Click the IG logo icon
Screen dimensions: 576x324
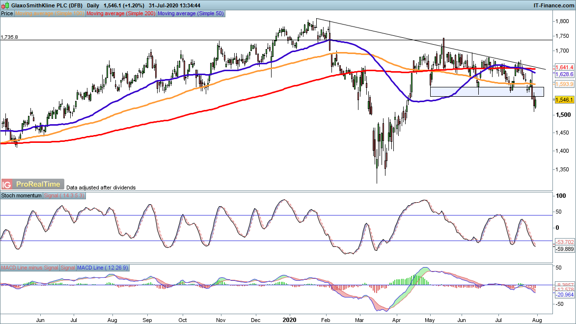[x=7, y=185]
